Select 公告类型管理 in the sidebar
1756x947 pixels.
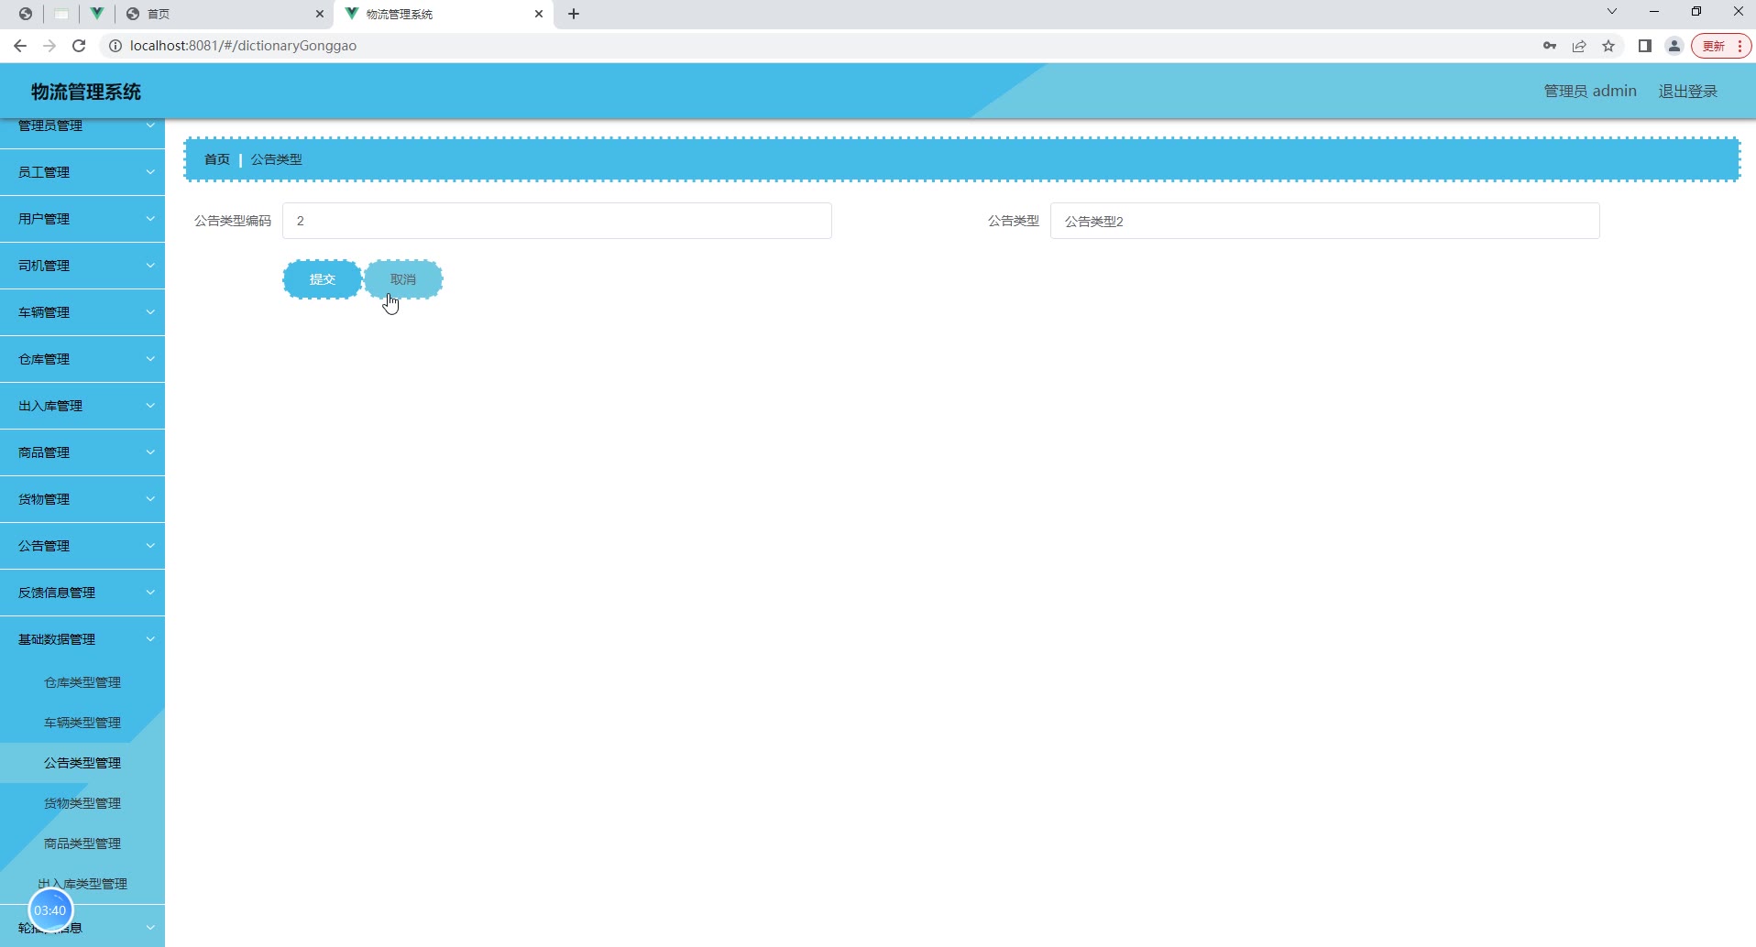(82, 763)
